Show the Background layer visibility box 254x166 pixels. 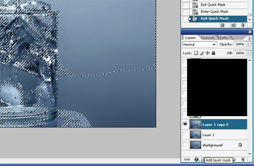pyautogui.click(x=185, y=144)
